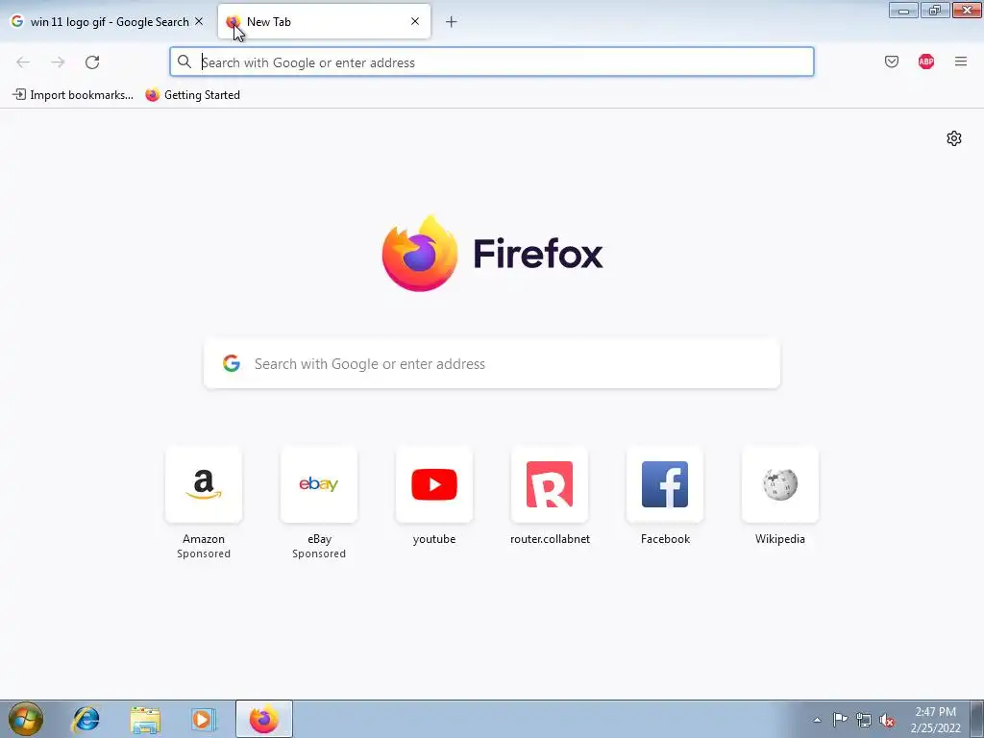Screen dimensions: 984x738
Task: Open the Wikipedia shortcut tile
Action: pyautogui.click(x=780, y=484)
